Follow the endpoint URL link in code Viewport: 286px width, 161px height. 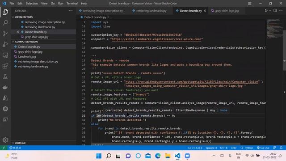pyautogui.click(x=157, y=39)
